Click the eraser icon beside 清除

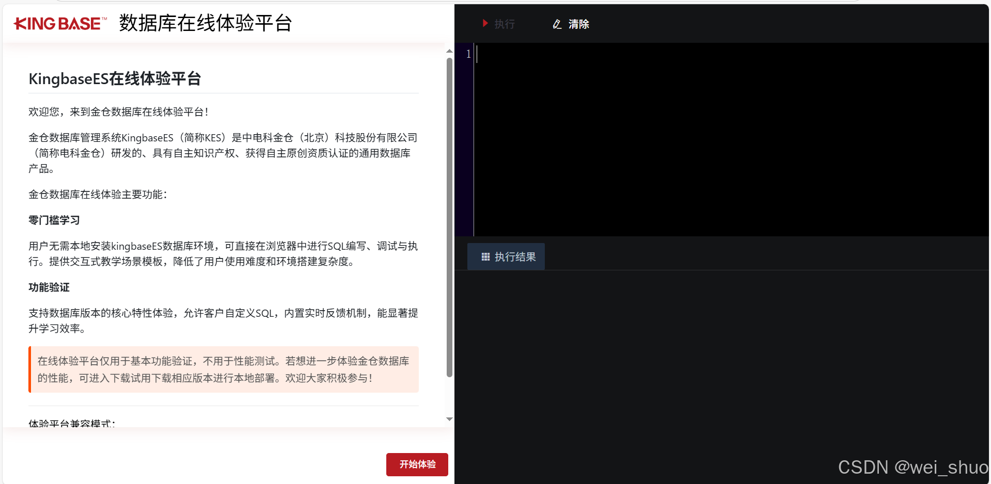pyautogui.click(x=557, y=24)
